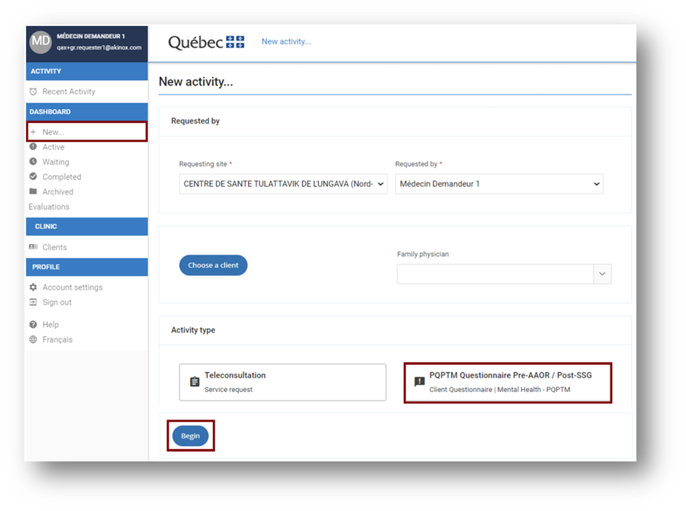The width and height of the screenshot is (686, 511).
Task: Go to Waiting activities
Action: pyautogui.click(x=56, y=162)
